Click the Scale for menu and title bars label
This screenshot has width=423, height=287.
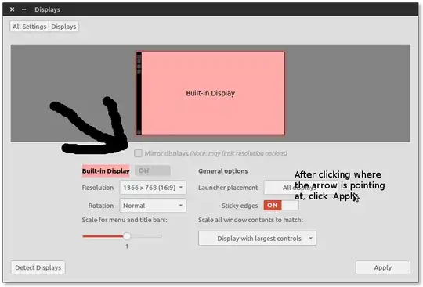[x=125, y=220]
